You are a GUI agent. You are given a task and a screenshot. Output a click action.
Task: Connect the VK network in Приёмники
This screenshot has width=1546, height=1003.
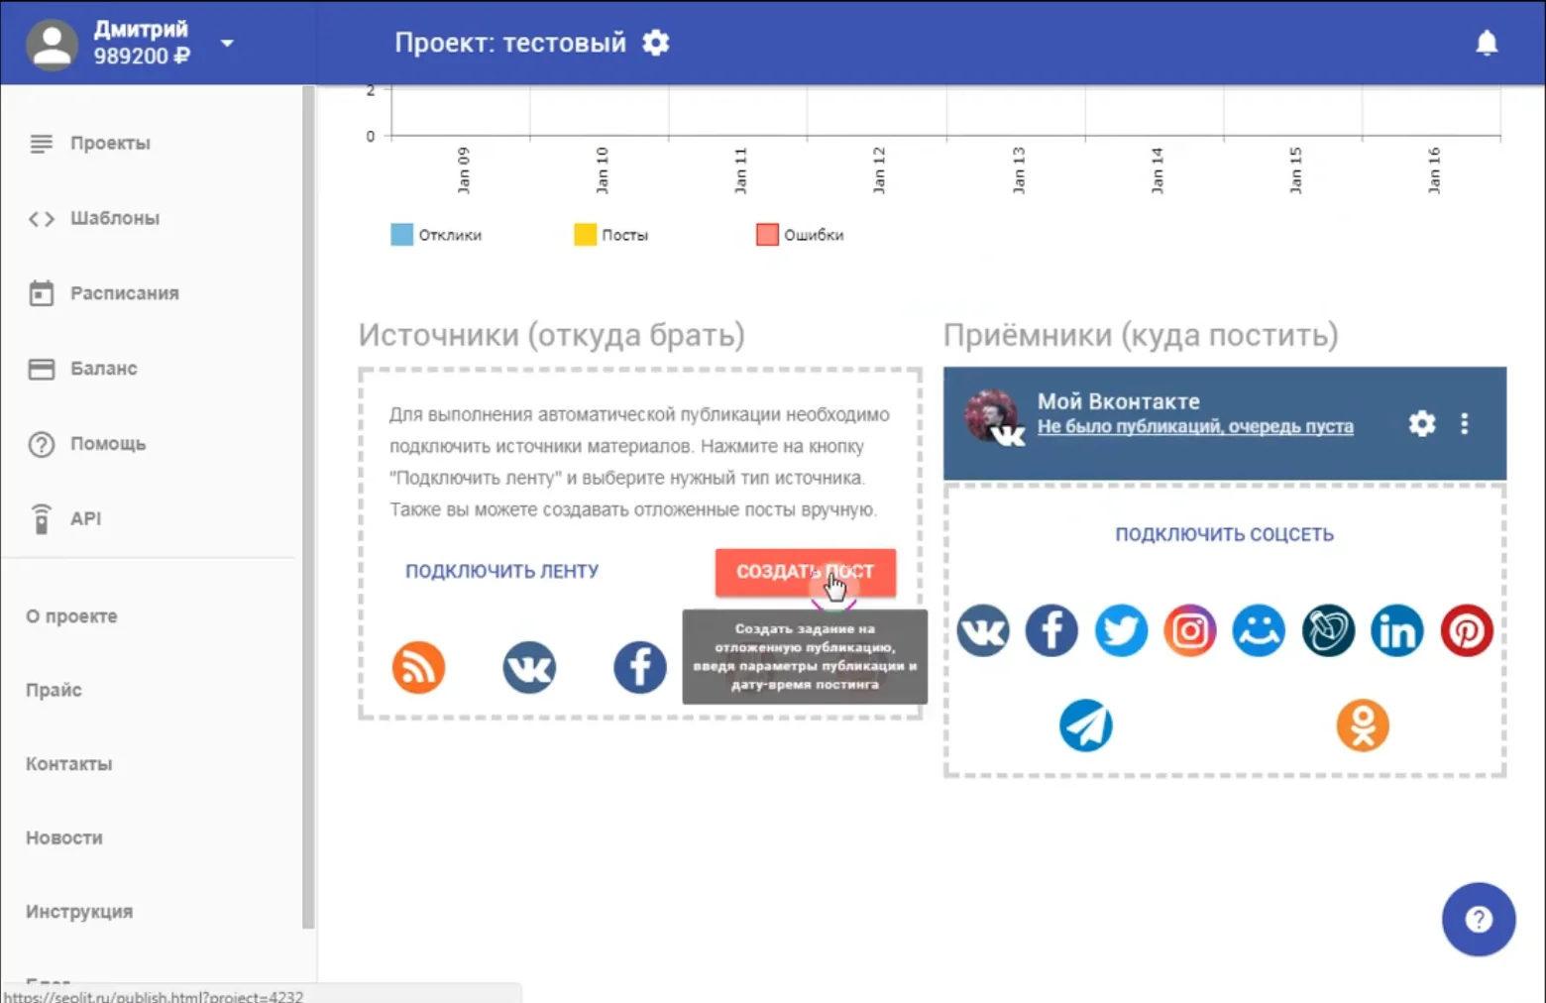coord(983,630)
